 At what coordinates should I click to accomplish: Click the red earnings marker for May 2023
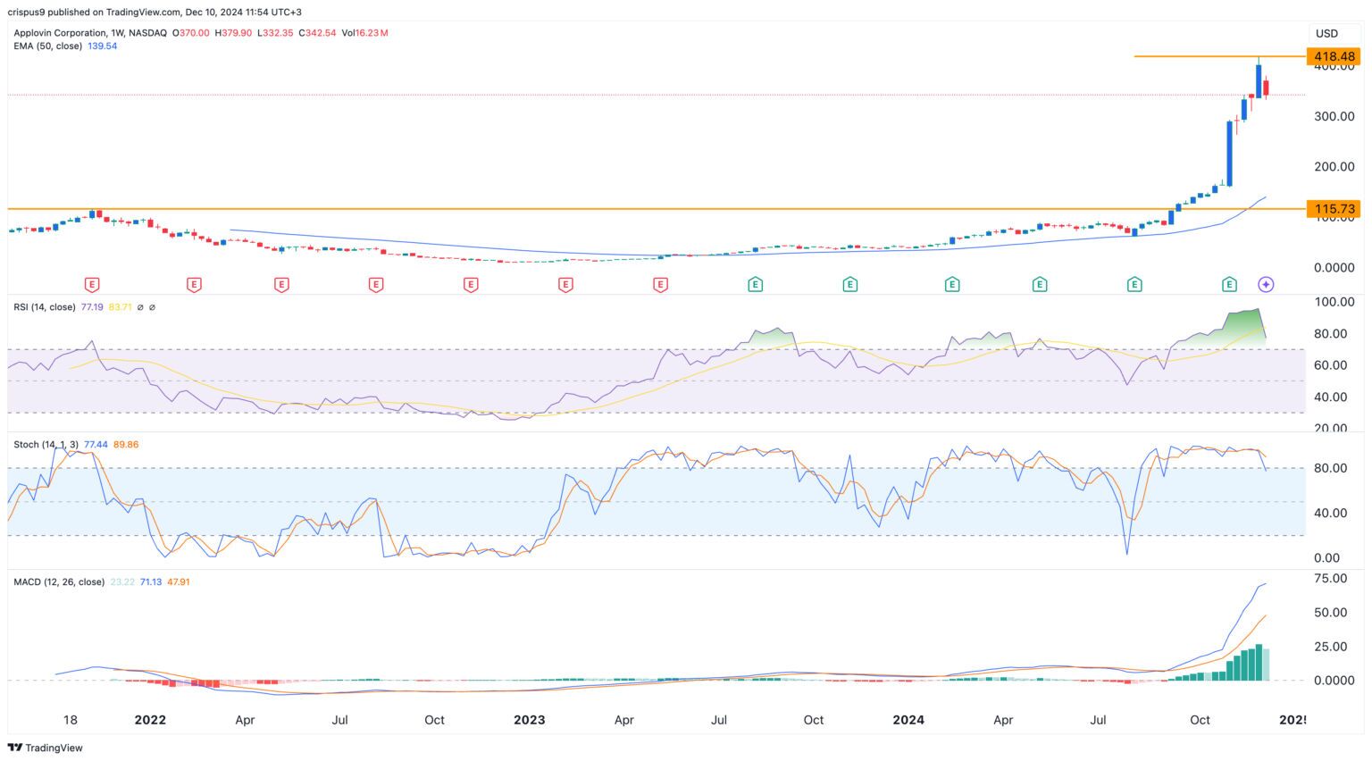pos(660,285)
